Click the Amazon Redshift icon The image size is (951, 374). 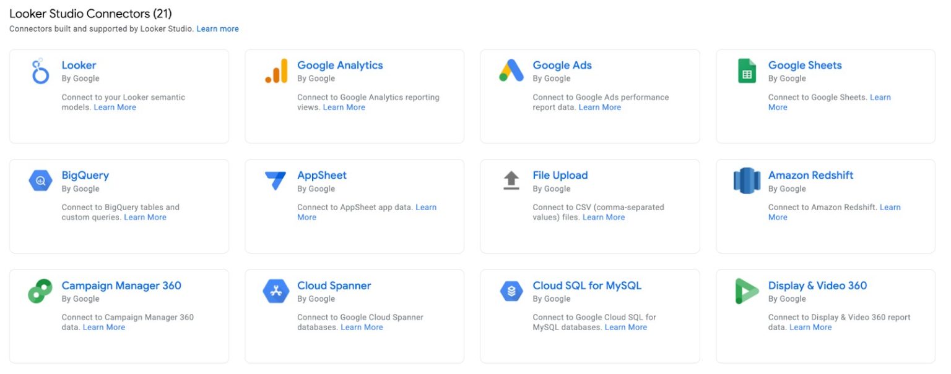pos(747,181)
